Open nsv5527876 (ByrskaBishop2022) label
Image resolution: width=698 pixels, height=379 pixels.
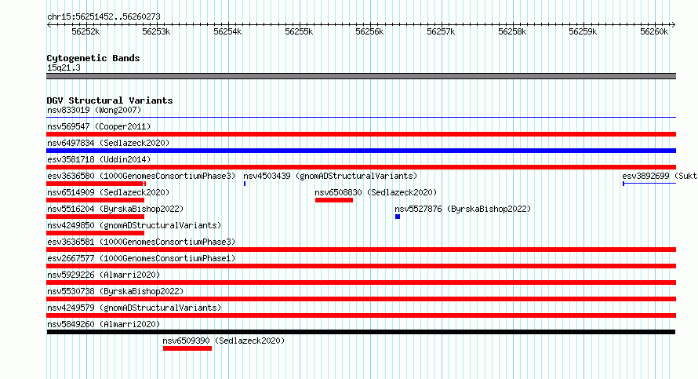463,209
